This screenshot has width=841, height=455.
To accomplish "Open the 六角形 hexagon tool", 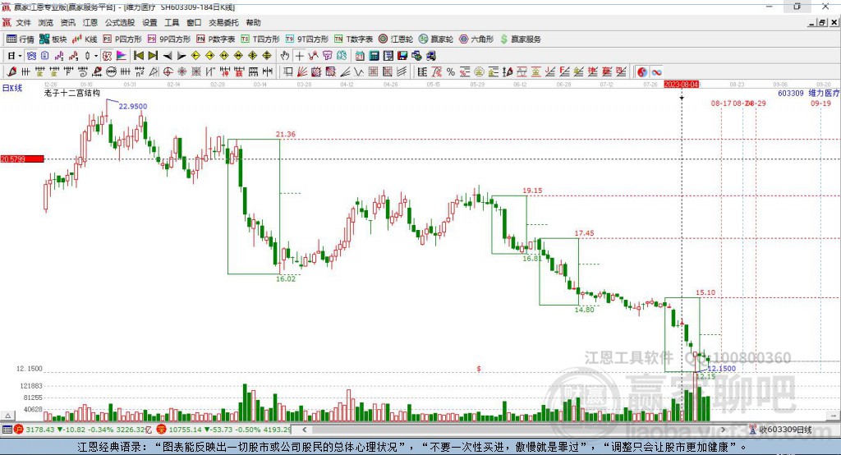I will tap(476, 39).
